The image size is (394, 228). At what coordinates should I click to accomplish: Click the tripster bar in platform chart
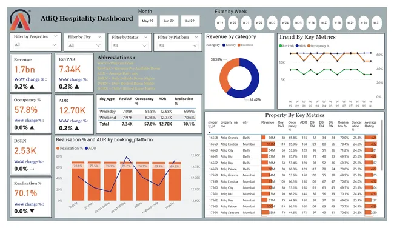click(x=175, y=181)
